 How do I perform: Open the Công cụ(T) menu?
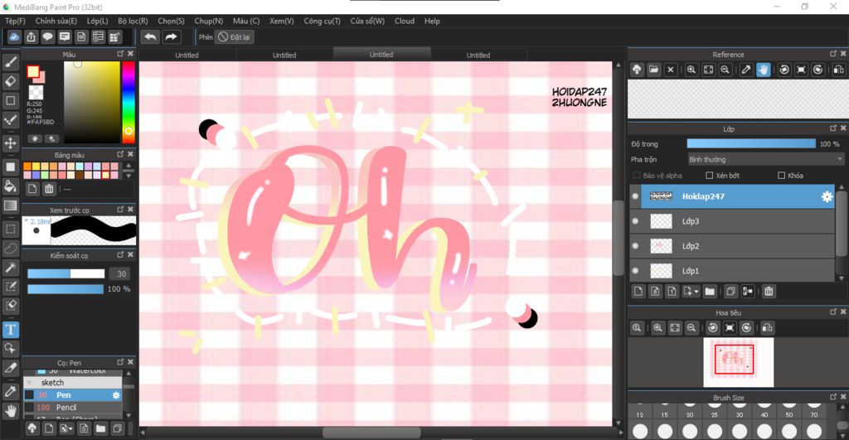[x=323, y=21]
